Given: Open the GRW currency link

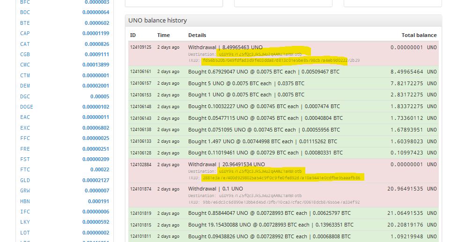Looking at the screenshot, I should click(x=25, y=191).
